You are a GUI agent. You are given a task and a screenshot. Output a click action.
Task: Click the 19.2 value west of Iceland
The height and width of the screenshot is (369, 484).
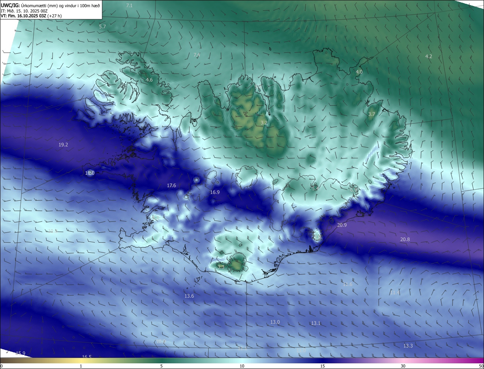[63, 145]
